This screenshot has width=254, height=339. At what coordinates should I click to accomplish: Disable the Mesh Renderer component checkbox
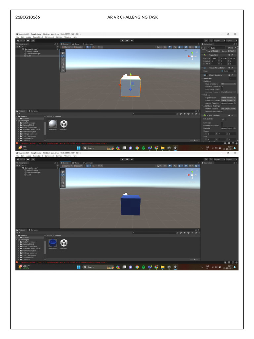click(207, 75)
